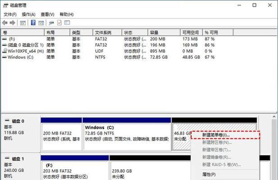Click the Forward arrow toolbar icon
The width and height of the screenshot is (278, 180).
click(x=13, y=23)
